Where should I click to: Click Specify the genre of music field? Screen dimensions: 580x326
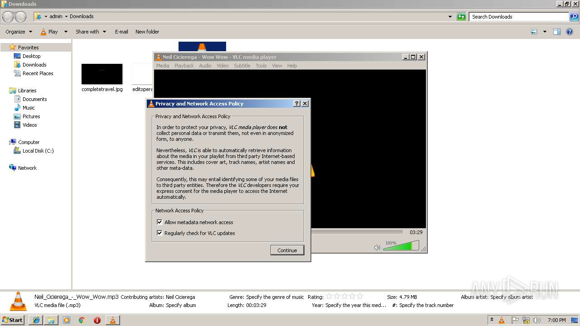coord(275,297)
